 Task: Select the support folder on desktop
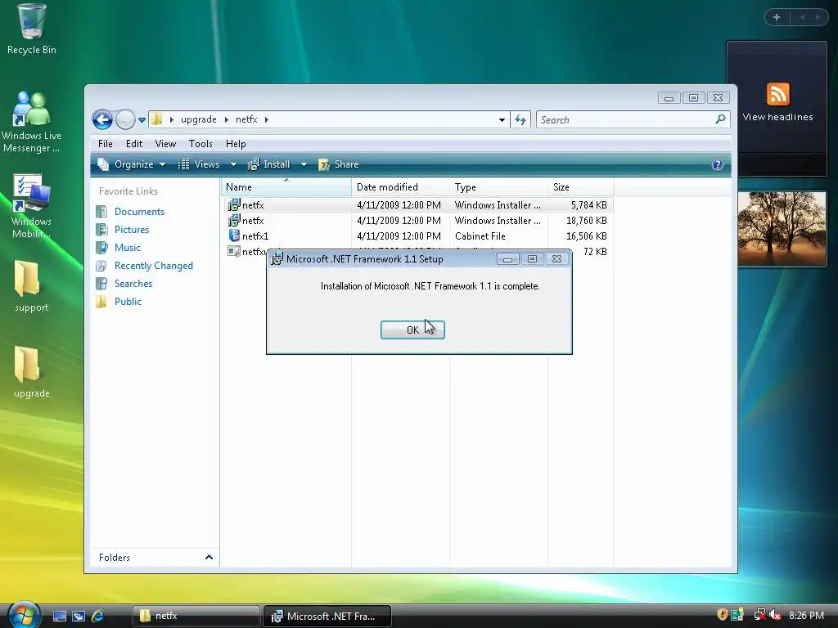click(32, 286)
